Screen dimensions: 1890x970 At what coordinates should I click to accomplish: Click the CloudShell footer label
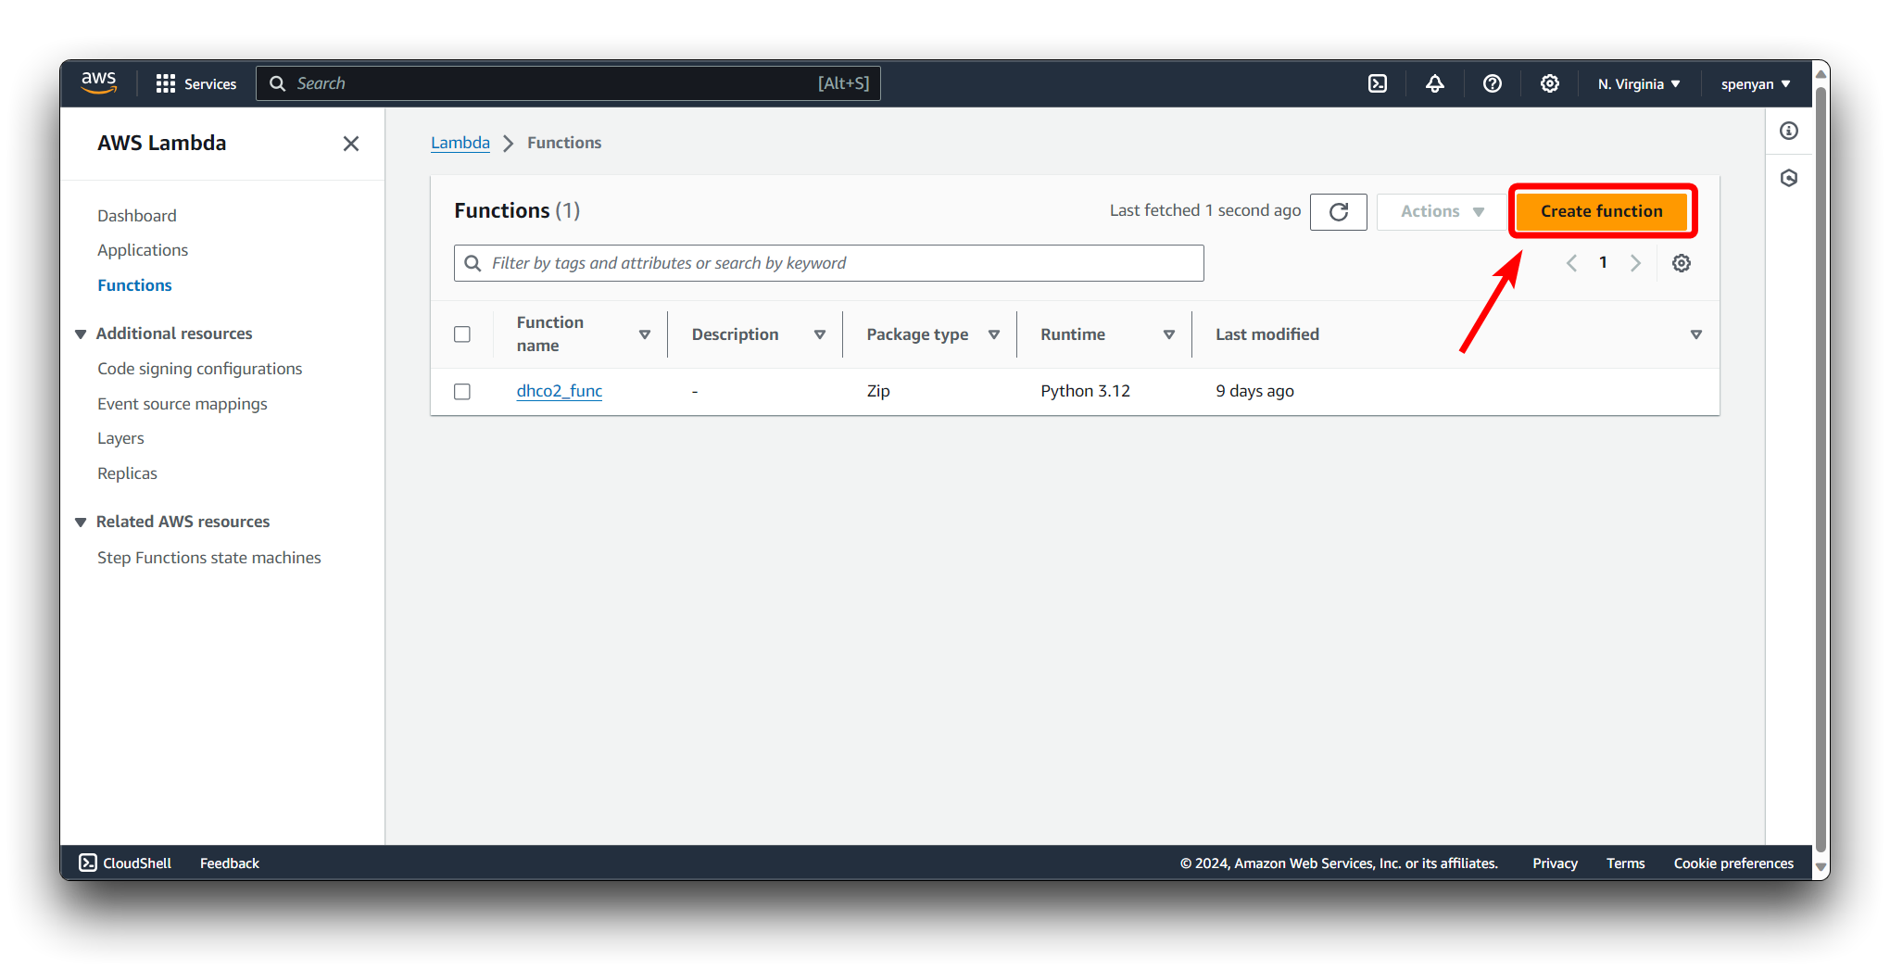click(137, 863)
